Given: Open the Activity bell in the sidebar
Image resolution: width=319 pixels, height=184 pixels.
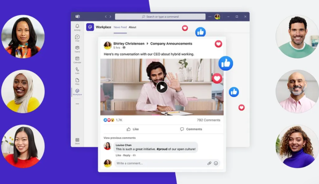Looking at the screenshot, I should (77, 27).
